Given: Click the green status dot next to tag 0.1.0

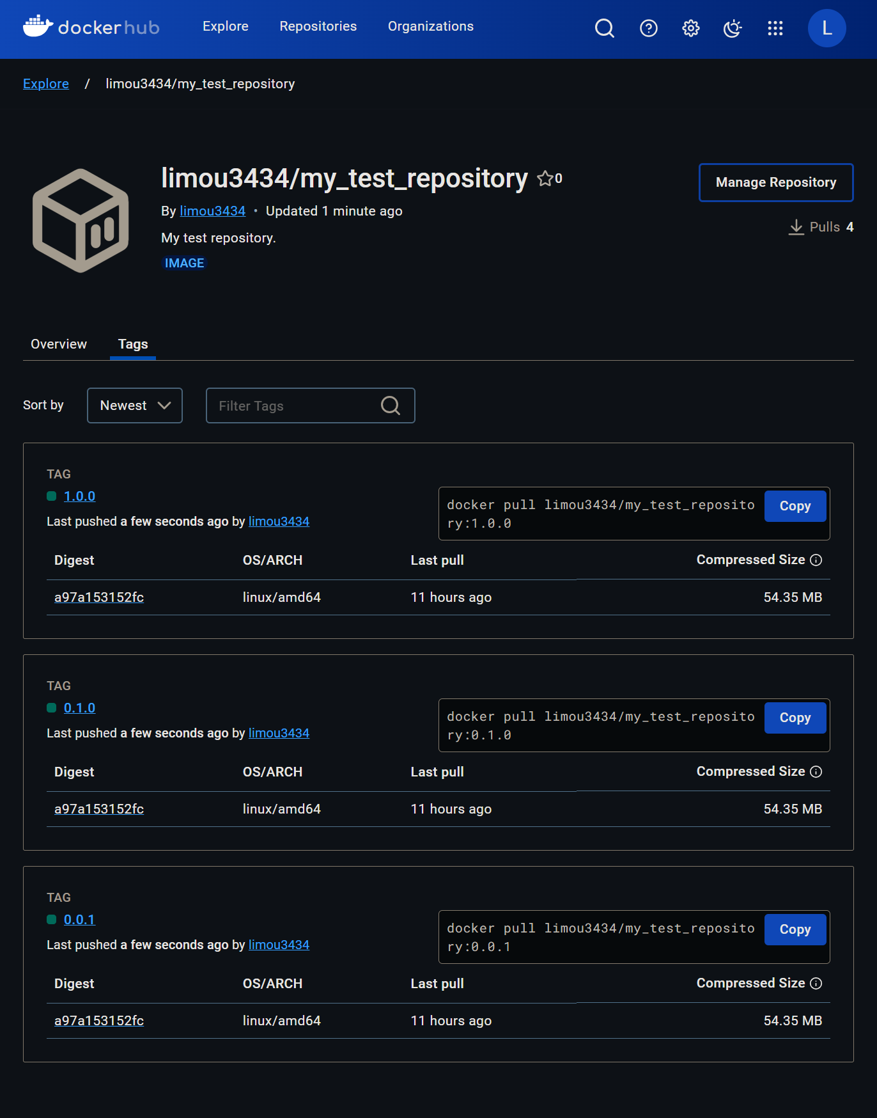Looking at the screenshot, I should tap(52, 708).
